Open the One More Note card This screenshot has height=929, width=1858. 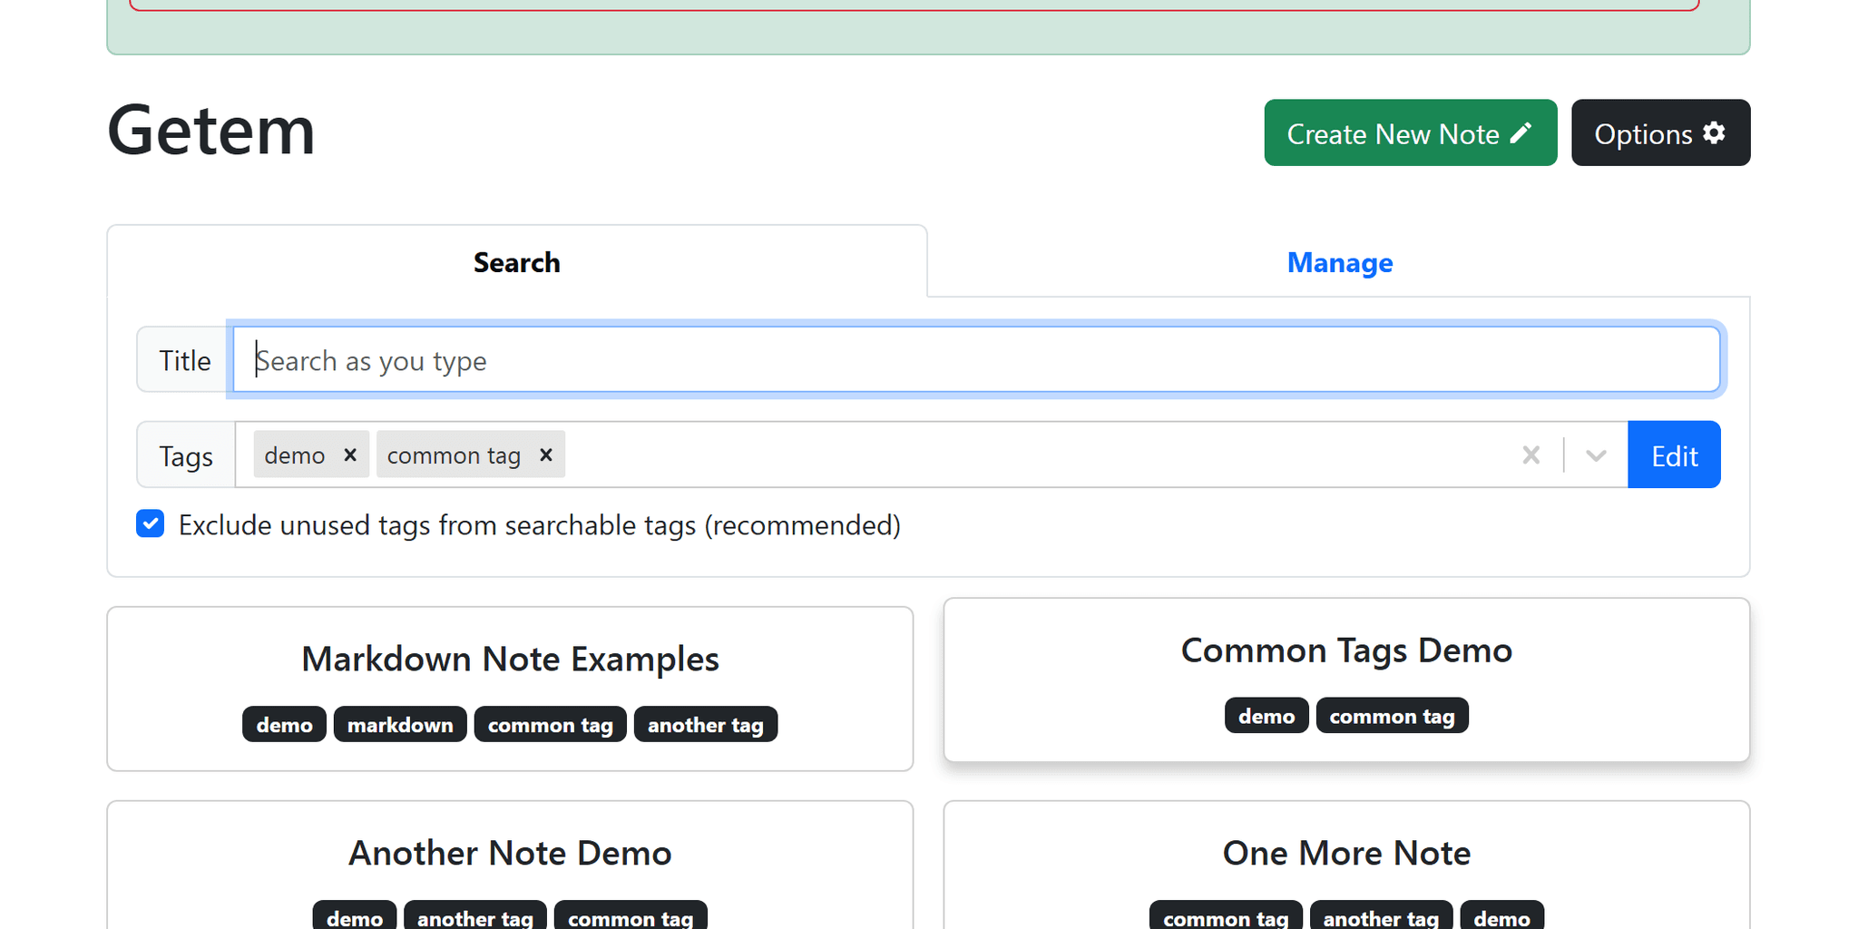[1345, 854]
